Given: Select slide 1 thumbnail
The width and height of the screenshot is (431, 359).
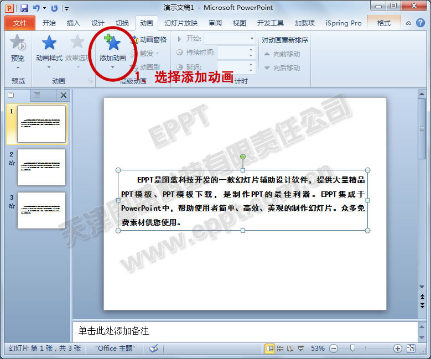Looking at the screenshot, I should tap(41, 124).
